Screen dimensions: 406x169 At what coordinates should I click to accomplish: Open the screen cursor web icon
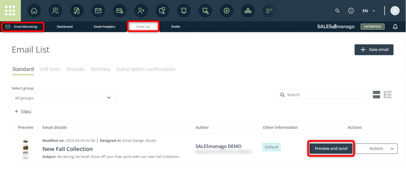[162, 11]
